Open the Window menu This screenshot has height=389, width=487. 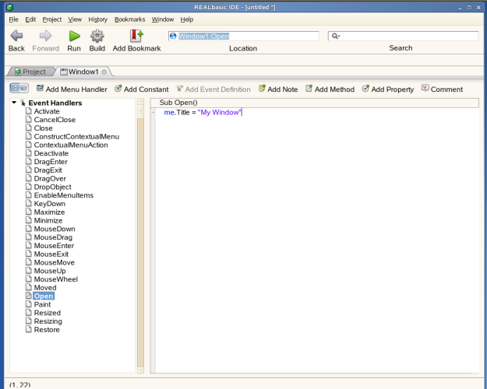163,19
